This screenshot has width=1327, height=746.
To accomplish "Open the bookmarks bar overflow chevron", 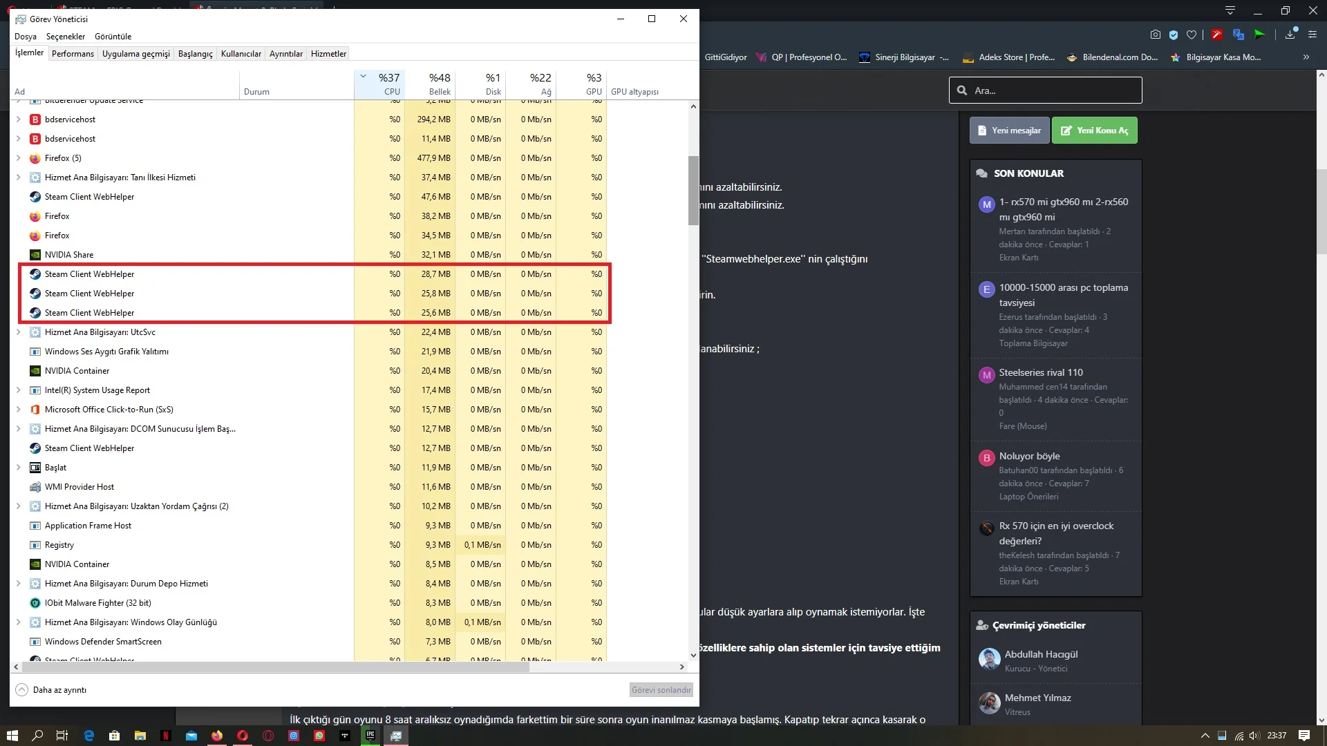I will (x=1306, y=57).
